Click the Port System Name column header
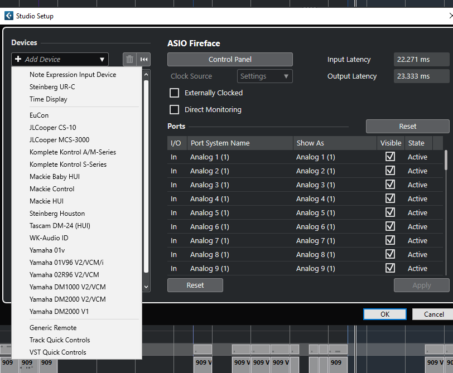This screenshot has height=373, width=453. (x=240, y=143)
